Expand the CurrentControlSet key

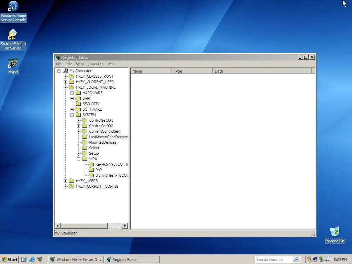pyautogui.click(x=78, y=132)
